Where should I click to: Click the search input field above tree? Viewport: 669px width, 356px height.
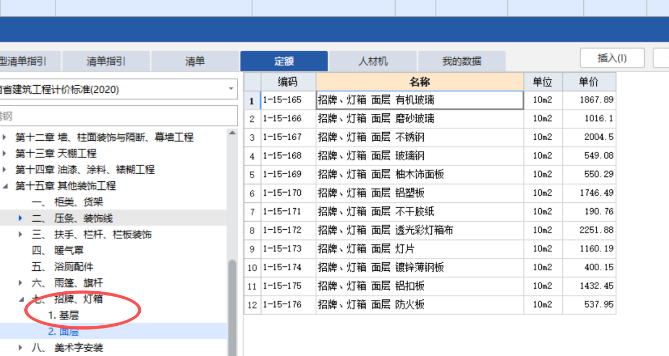tap(119, 115)
